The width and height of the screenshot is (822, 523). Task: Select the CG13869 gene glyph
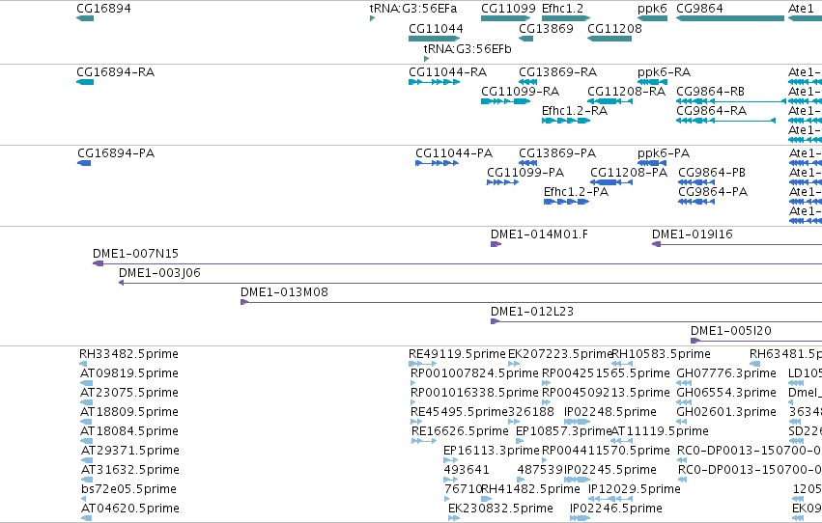(525, 39)
